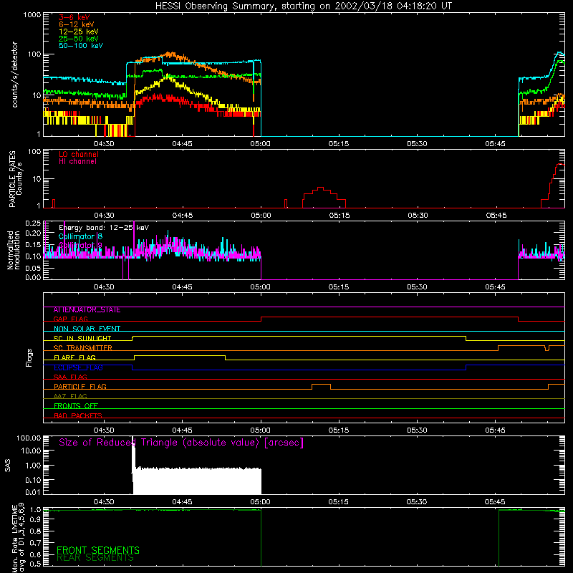The width and height of the screenshot is (573, 573).
Task: Click the 100.00 value on SAS axis
Action: tap(29, 438)
